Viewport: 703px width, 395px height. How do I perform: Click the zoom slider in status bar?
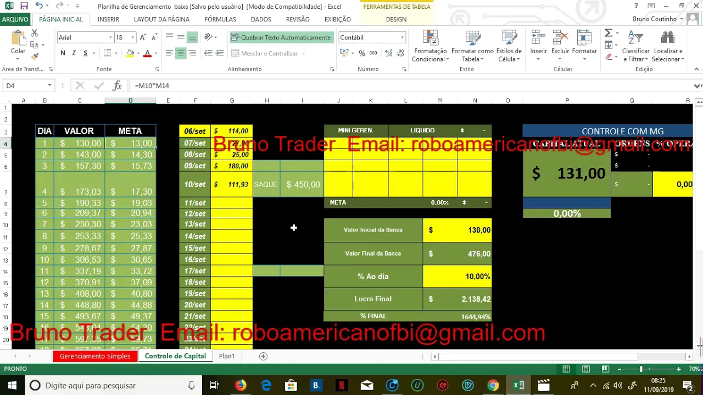point(641,369)
